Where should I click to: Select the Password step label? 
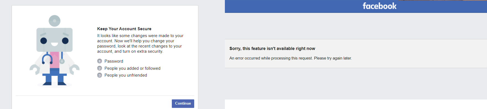pos(114,61)
